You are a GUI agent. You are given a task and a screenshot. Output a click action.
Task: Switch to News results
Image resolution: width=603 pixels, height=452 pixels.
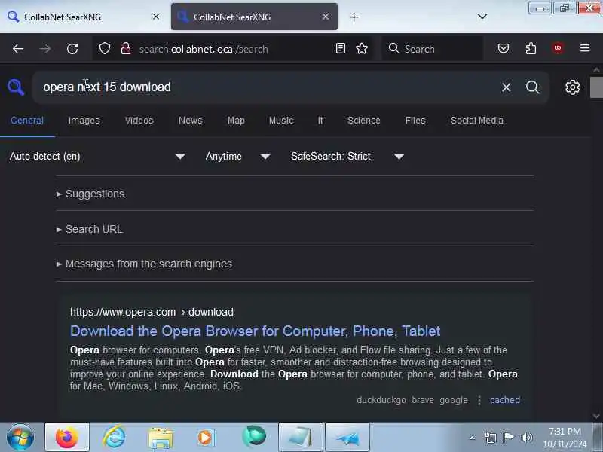(190, 121)
